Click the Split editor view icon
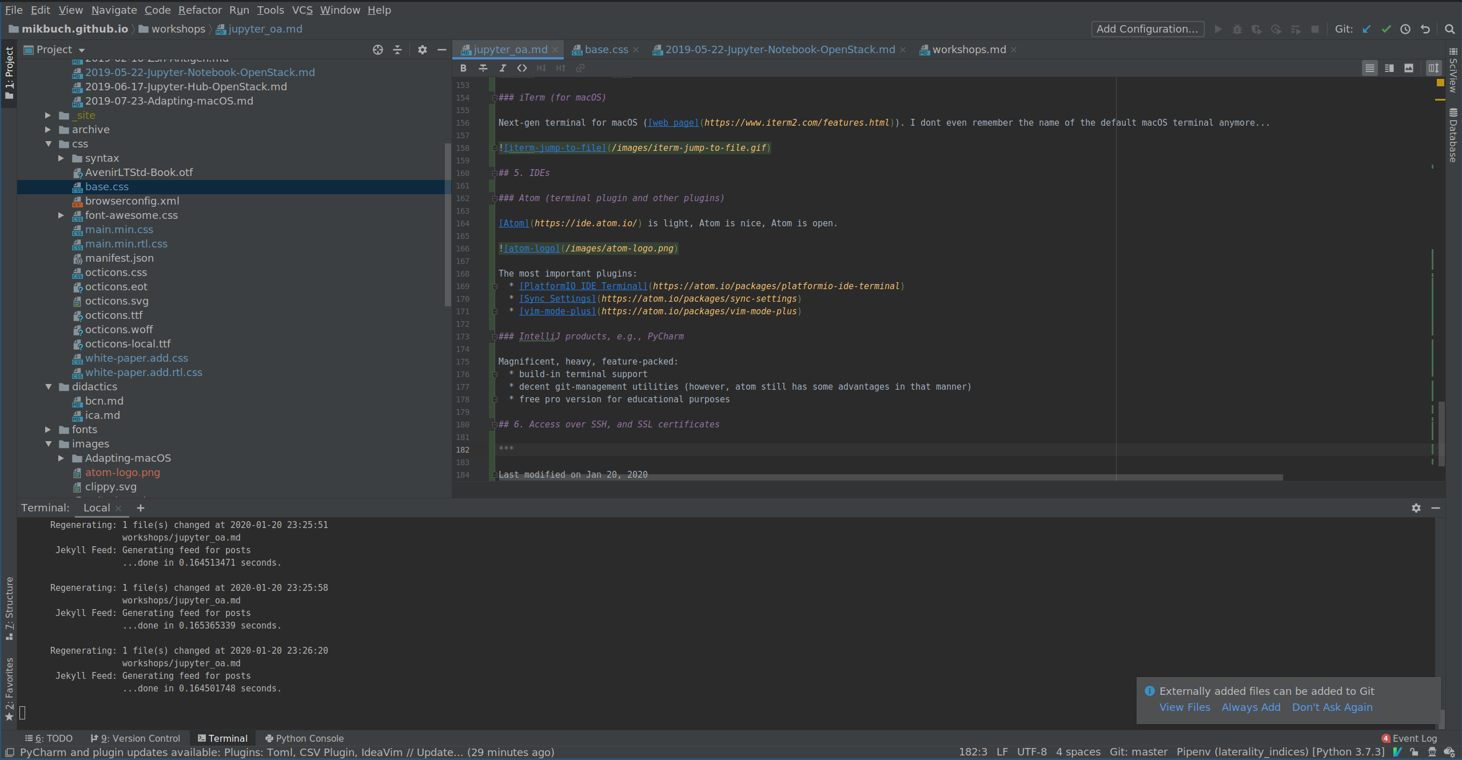This screenshot has height=760, width=1462. [1388, 67]
